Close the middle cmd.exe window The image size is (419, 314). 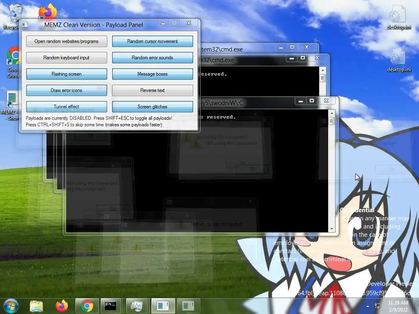[317, 58]
